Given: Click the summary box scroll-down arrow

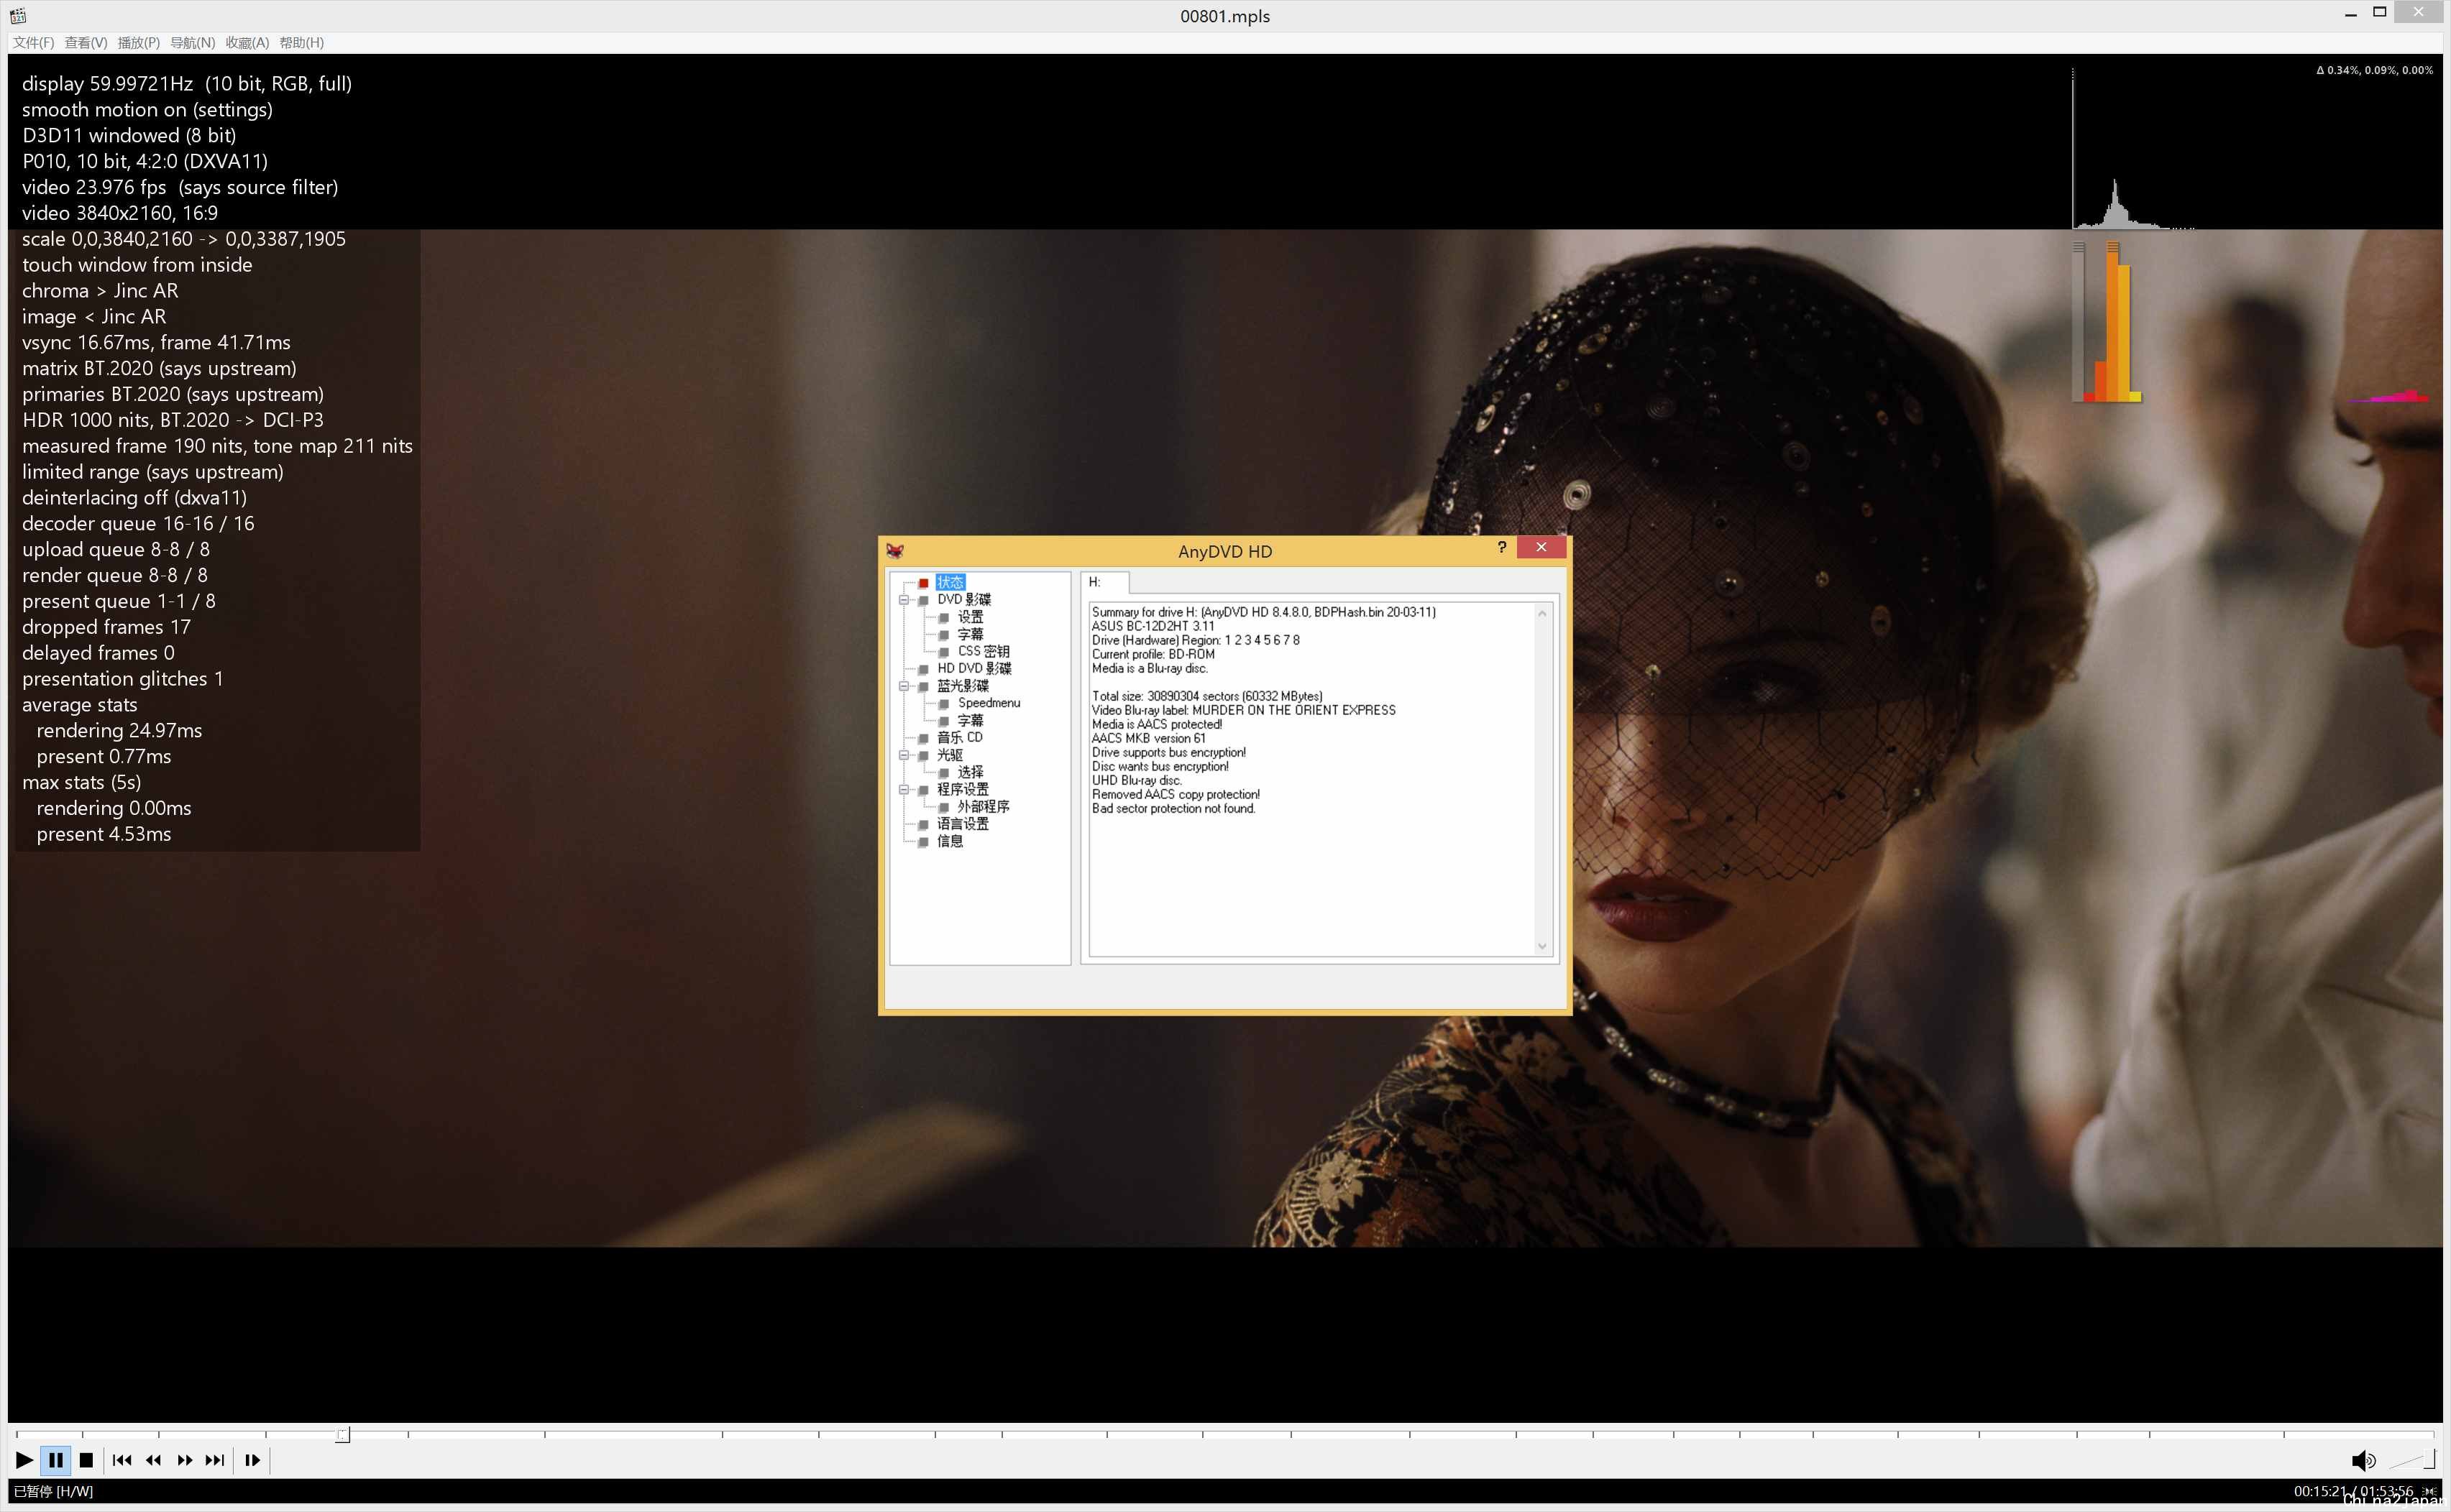Looking at the screenshot, I should pyautogui.click(x=1541, y=946).
